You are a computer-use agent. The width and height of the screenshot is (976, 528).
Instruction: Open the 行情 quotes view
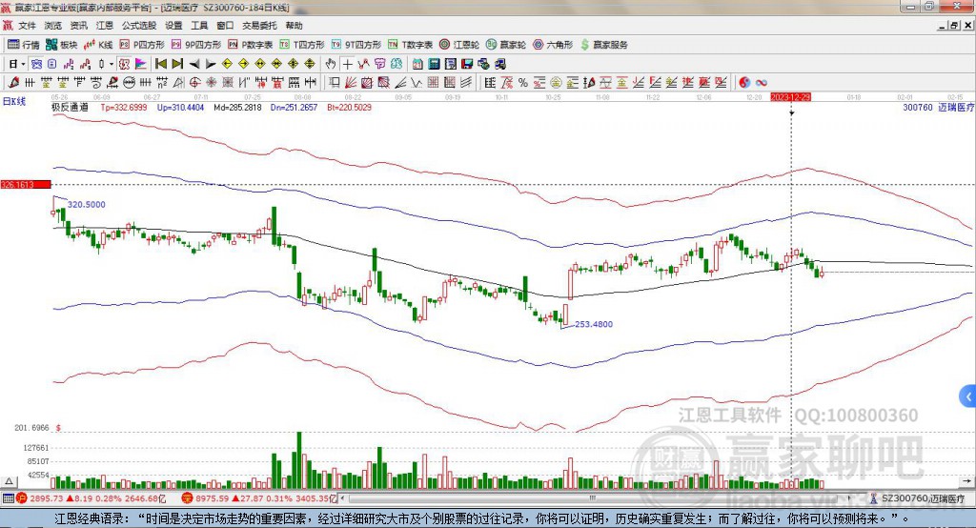(23, 45)
